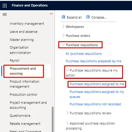This screenshot has height=132, width=132.
Task: Click the Finance and Operations title
Action: click(30, 5)
